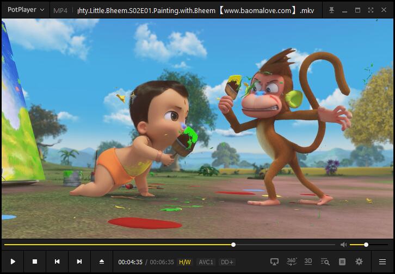Skip to the previous file

point(57,261)
